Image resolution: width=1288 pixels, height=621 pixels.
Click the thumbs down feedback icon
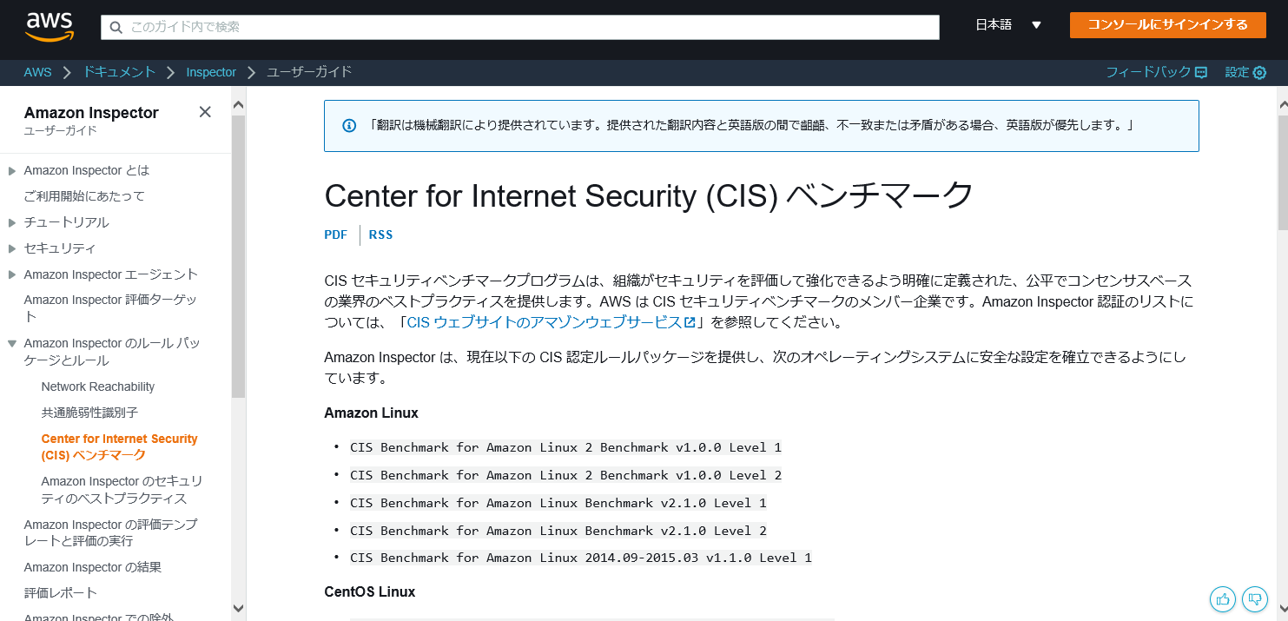(1254, 598)
